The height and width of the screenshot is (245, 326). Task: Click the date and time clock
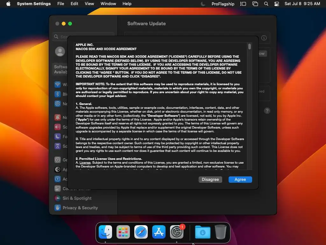point(302,4)
